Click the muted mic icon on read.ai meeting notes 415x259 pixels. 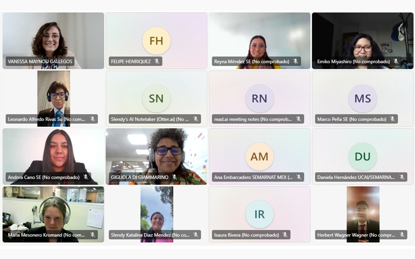tap(299, 119)
